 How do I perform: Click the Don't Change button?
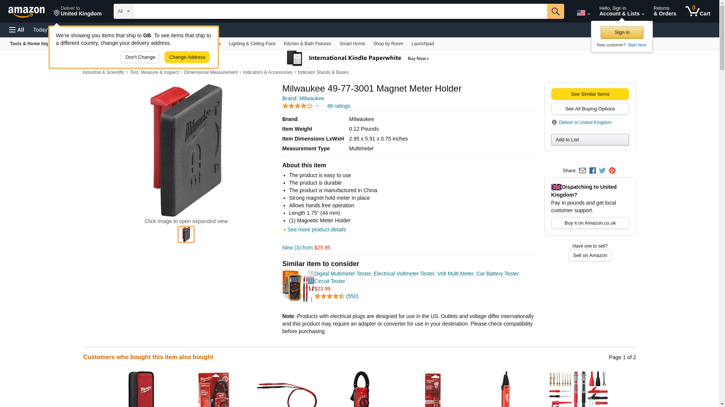(x=140, y=57)
